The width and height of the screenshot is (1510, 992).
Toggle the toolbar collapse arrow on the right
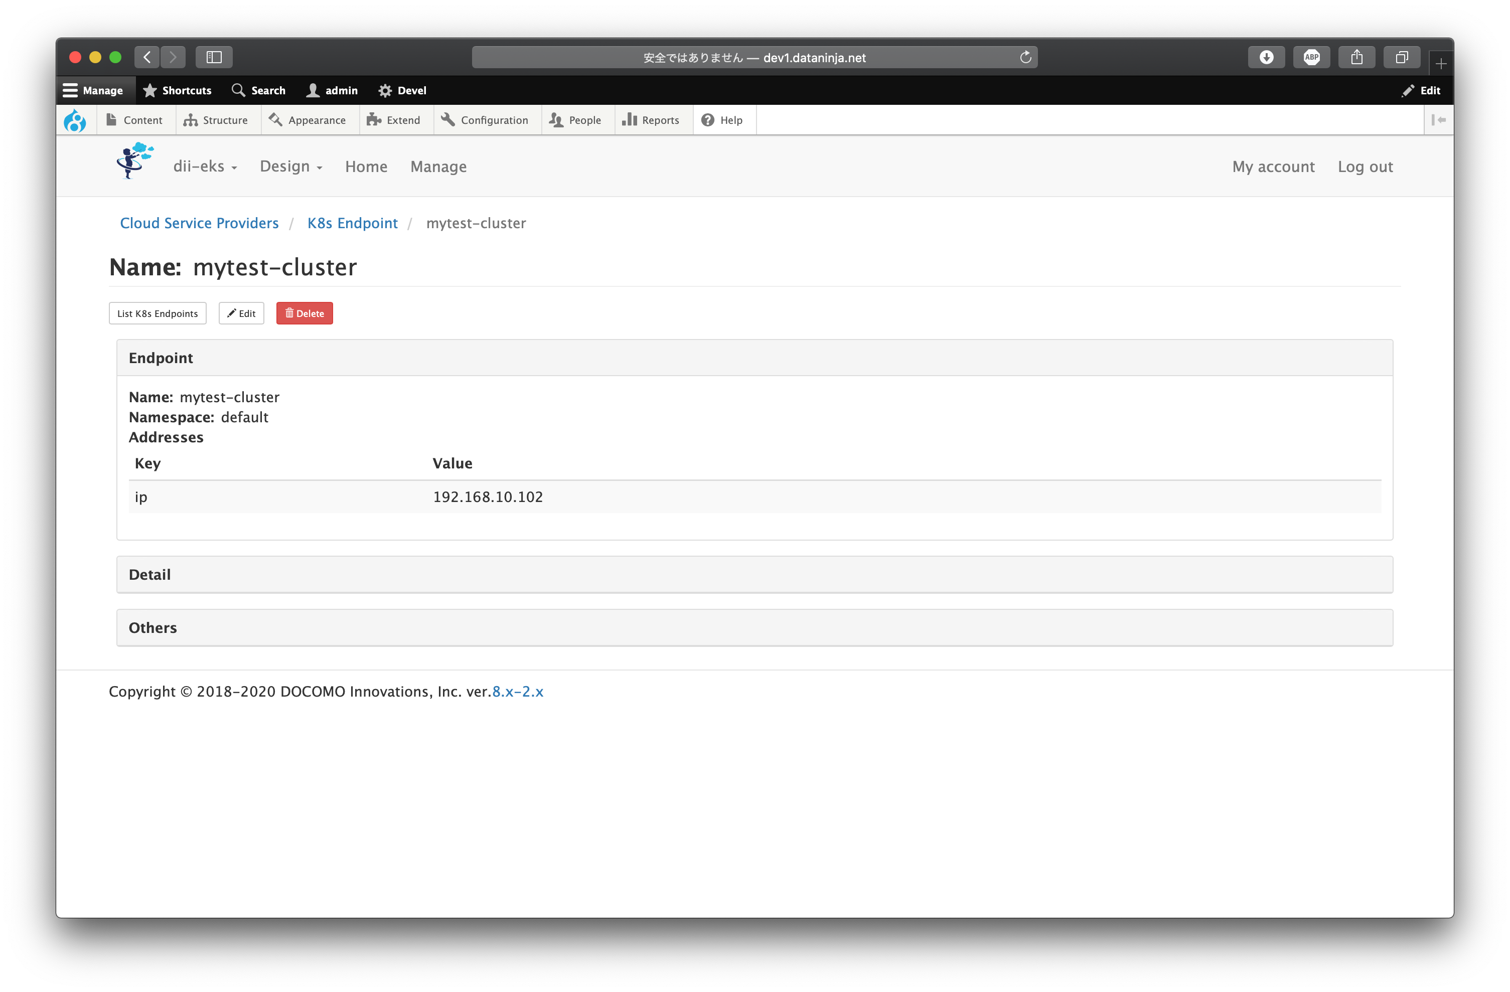(x=1439, y=120)
